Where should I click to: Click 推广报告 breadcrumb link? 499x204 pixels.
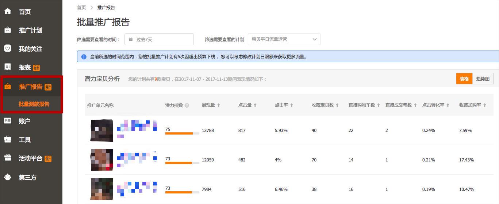tap(106, 7)
